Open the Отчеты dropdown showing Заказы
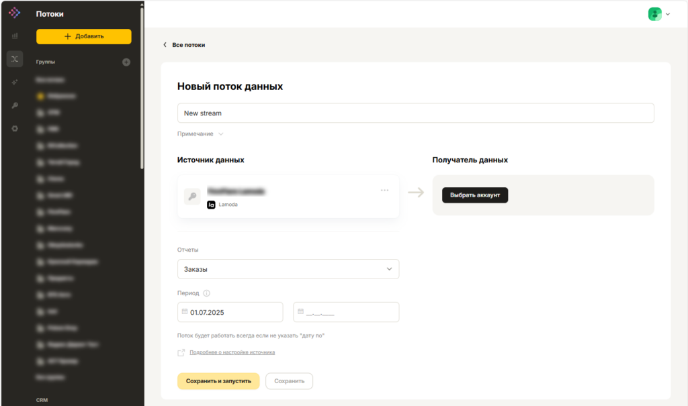This screenshot has width=688, height=406. (x=288, y=269)
